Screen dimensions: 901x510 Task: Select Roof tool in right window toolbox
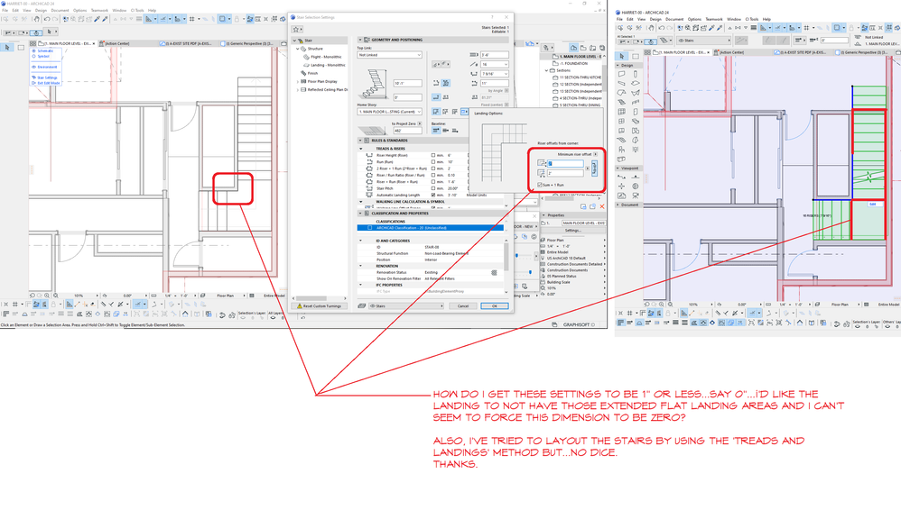[x=622, y=93]
